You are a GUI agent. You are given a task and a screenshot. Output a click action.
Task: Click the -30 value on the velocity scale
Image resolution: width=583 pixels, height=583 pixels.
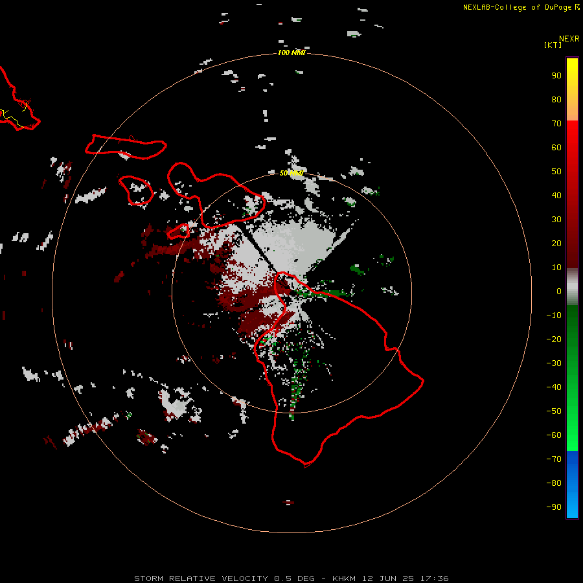click(x=554, y=363)
